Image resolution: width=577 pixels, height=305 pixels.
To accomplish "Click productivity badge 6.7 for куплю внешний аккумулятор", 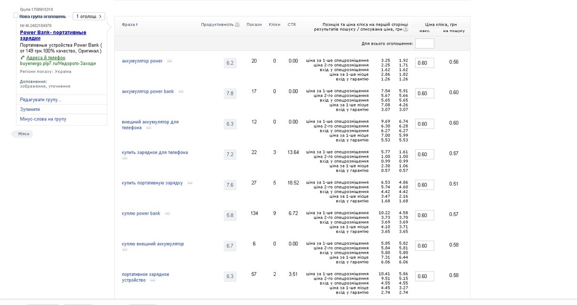I will pyautogui.click(x=230, y=246).
